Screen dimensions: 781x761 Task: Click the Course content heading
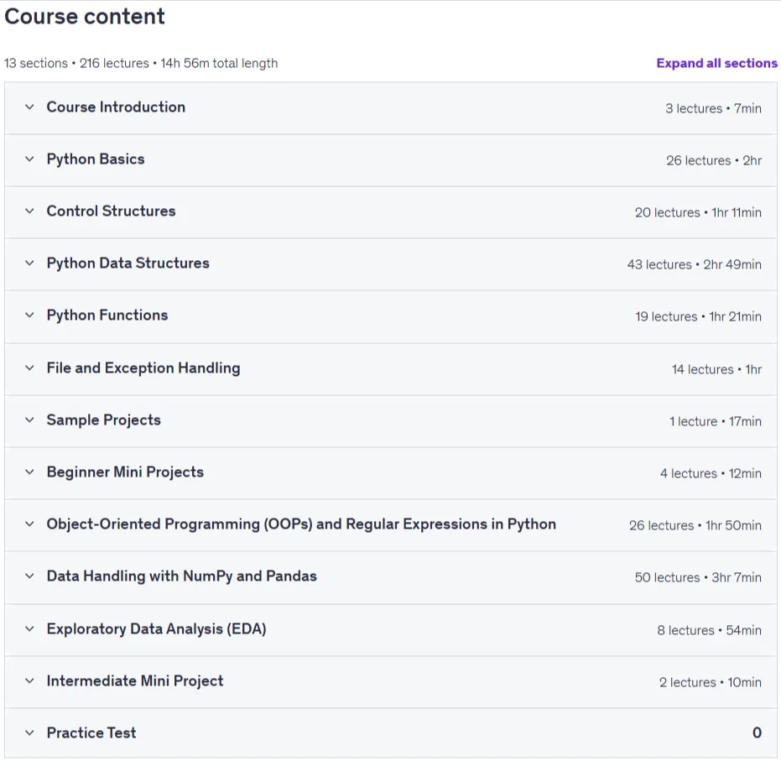click(84, 17)
